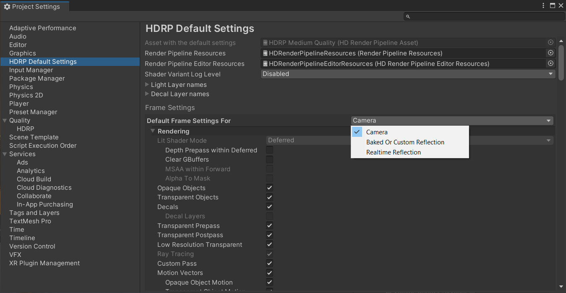Uncheck the Decals checkbox
Viewport: 566px width, 293px height.
click(269, 207)
